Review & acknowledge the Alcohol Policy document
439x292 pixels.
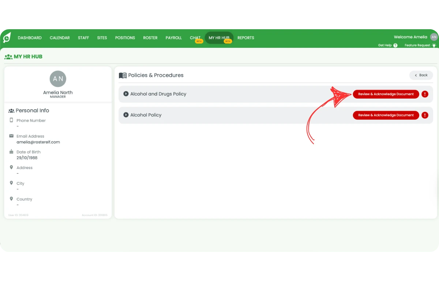(386, 115)
